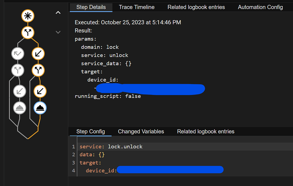Click the orange action node on the executed branch
Image resolution: width=293 pixels, height=186 pixels.
(x=38, y=53)
